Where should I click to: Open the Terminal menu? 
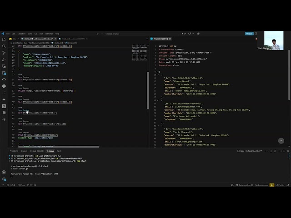[x=49, y=34]
